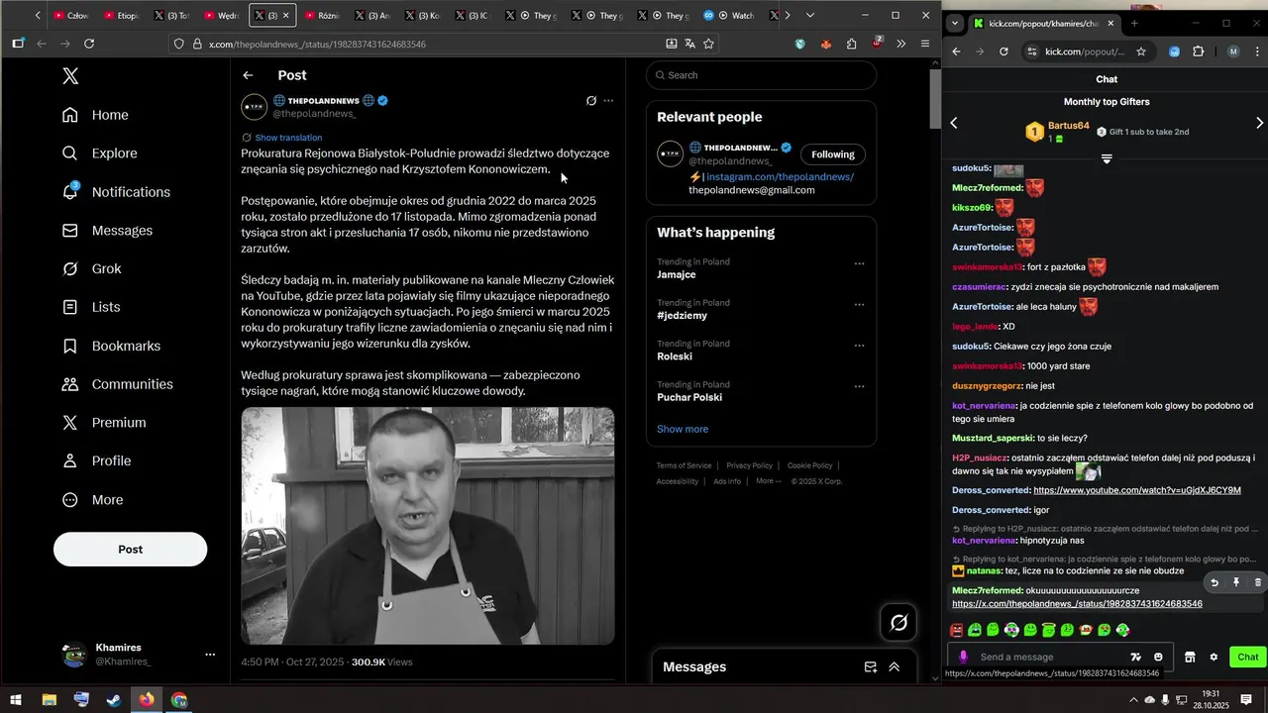Expand the Messages drawer with double chevron
Screen dimensions: 1268x713
tap(895, 667)
